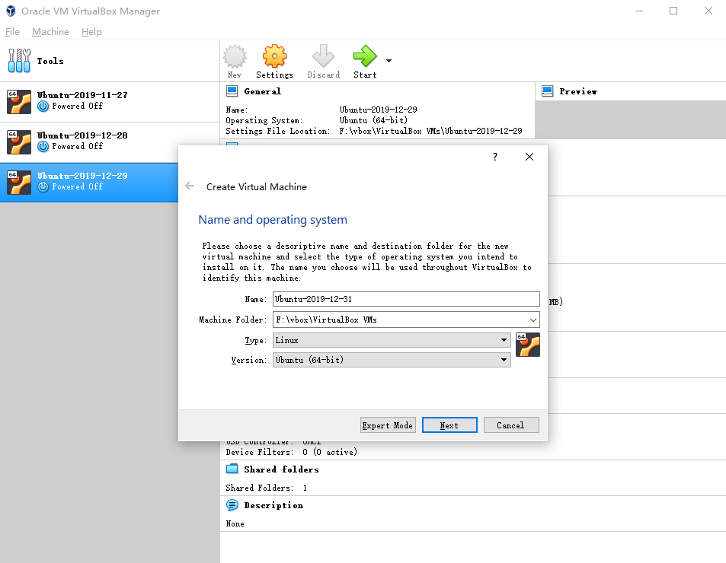Click Settings File Location path value
This screenshot has width=726, height=563.
[430, 132]
